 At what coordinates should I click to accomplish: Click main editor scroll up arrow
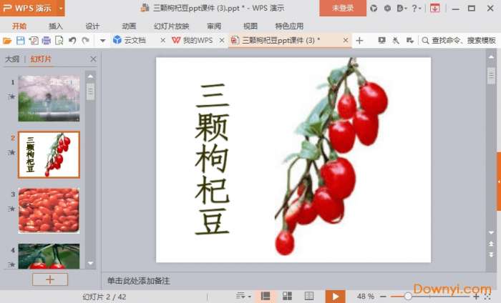(491, 56)
